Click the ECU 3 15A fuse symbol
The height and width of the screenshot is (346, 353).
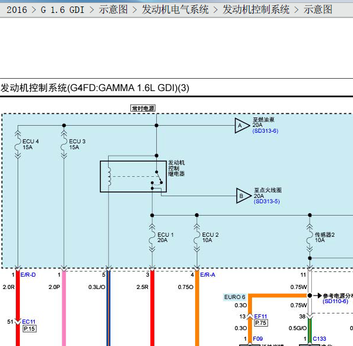(64, 145)
